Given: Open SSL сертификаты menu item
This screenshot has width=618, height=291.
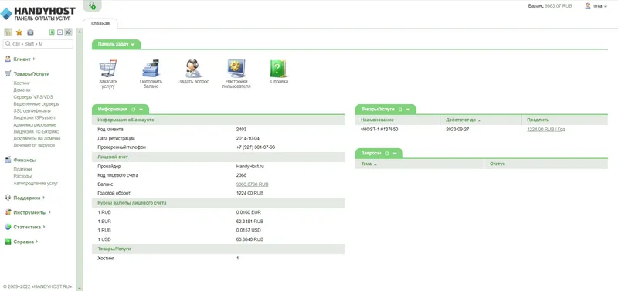Looking at the screenshot, I should [32, 110].
